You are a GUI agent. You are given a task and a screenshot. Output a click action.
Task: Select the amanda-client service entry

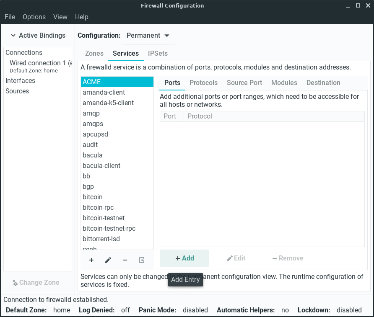104,93
